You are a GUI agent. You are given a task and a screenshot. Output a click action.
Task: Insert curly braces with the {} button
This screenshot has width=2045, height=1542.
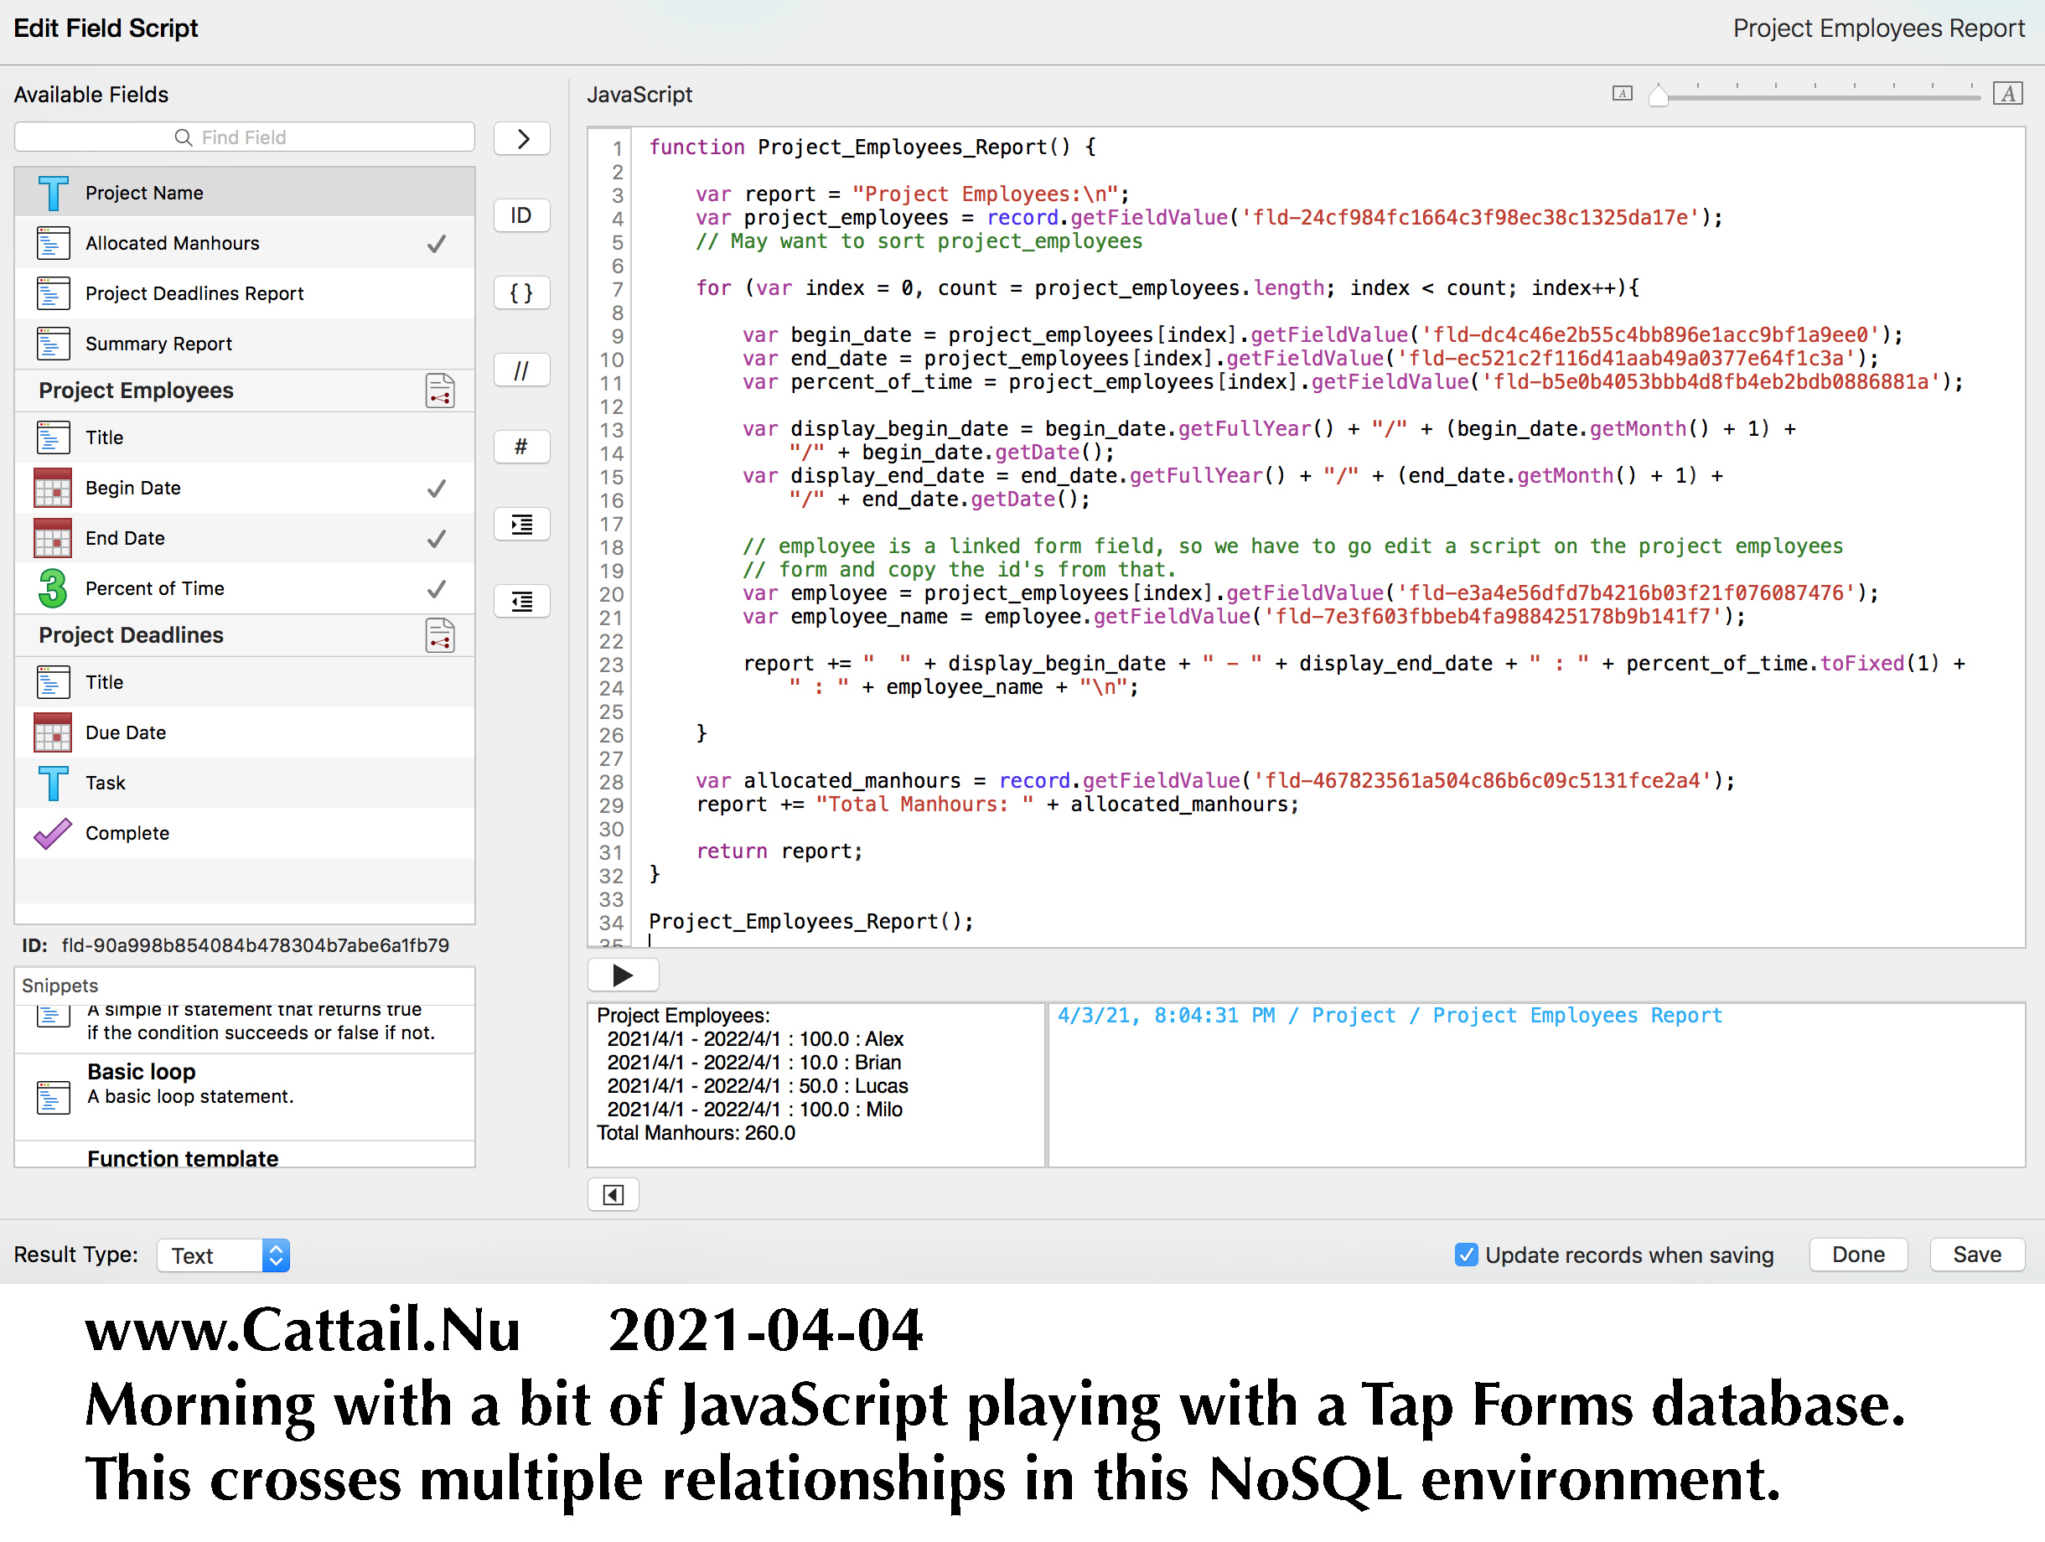click(522, 293)
